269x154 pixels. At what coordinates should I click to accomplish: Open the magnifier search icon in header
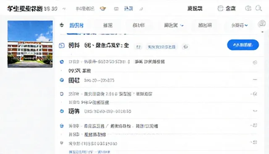click(258, 8)
